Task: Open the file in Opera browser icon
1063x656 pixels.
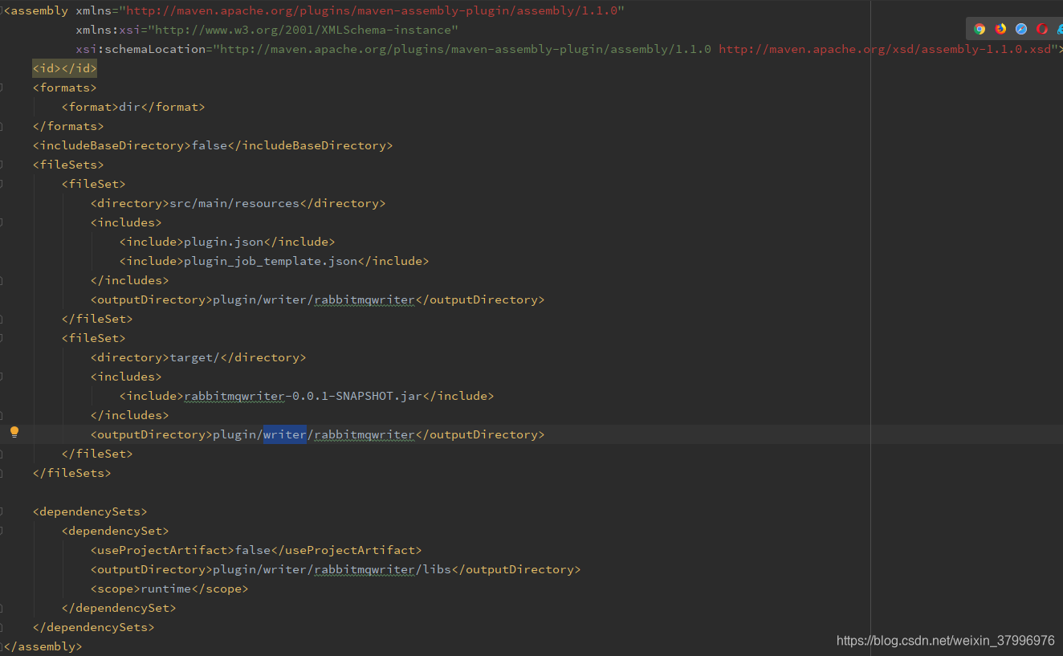Action: [x=1042, y=29]
